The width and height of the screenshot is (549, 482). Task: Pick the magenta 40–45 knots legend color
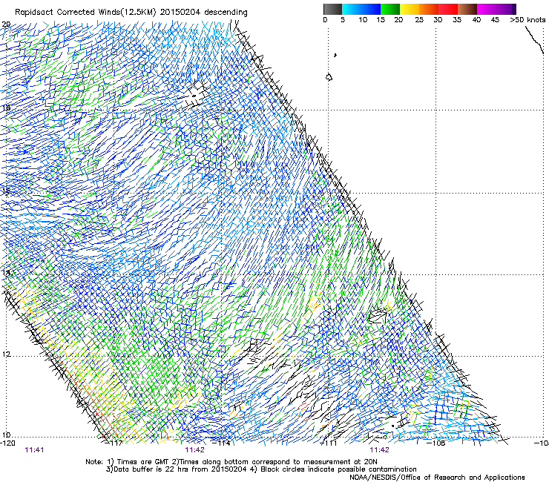[x=487, y=9]
